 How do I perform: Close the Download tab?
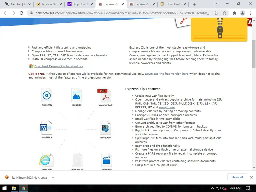pyautogui.click(x=185, y=4)
